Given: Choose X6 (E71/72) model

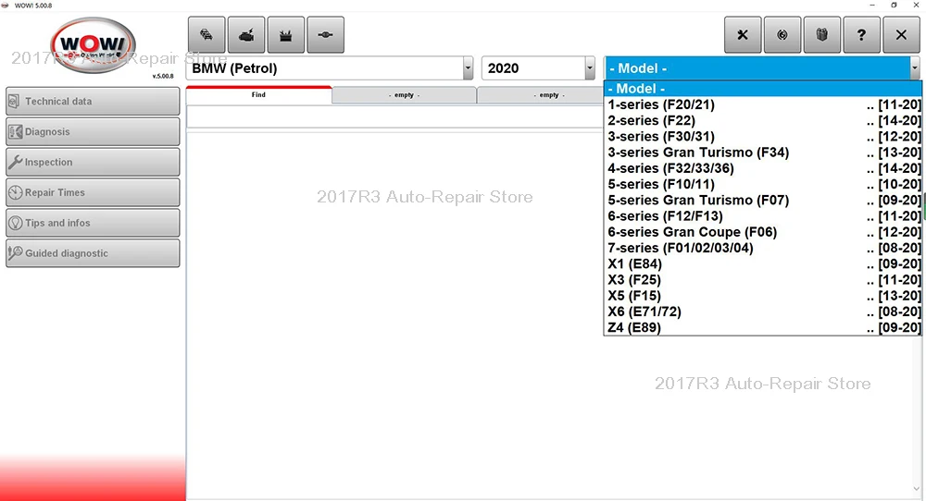Looking at the screenshot, I should coord(762,312).
